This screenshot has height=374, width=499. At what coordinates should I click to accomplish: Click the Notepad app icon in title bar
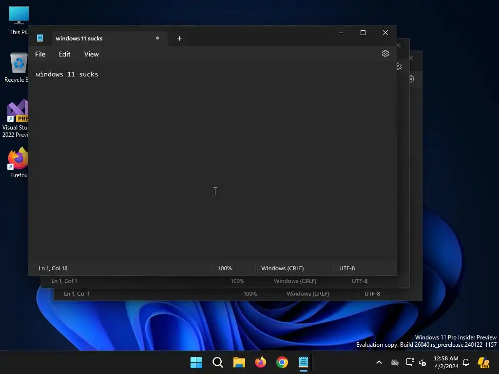pyautogui.click(x=40, y=38)
